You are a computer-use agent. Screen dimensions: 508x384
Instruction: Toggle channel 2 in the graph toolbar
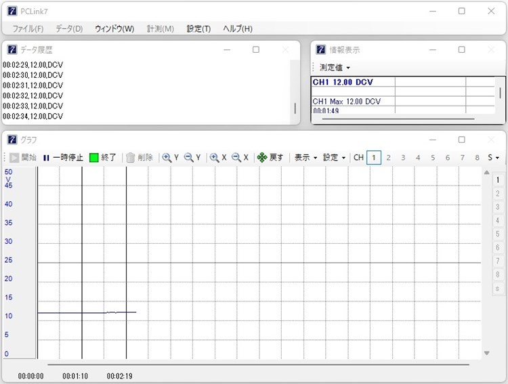tap(388, 158)
